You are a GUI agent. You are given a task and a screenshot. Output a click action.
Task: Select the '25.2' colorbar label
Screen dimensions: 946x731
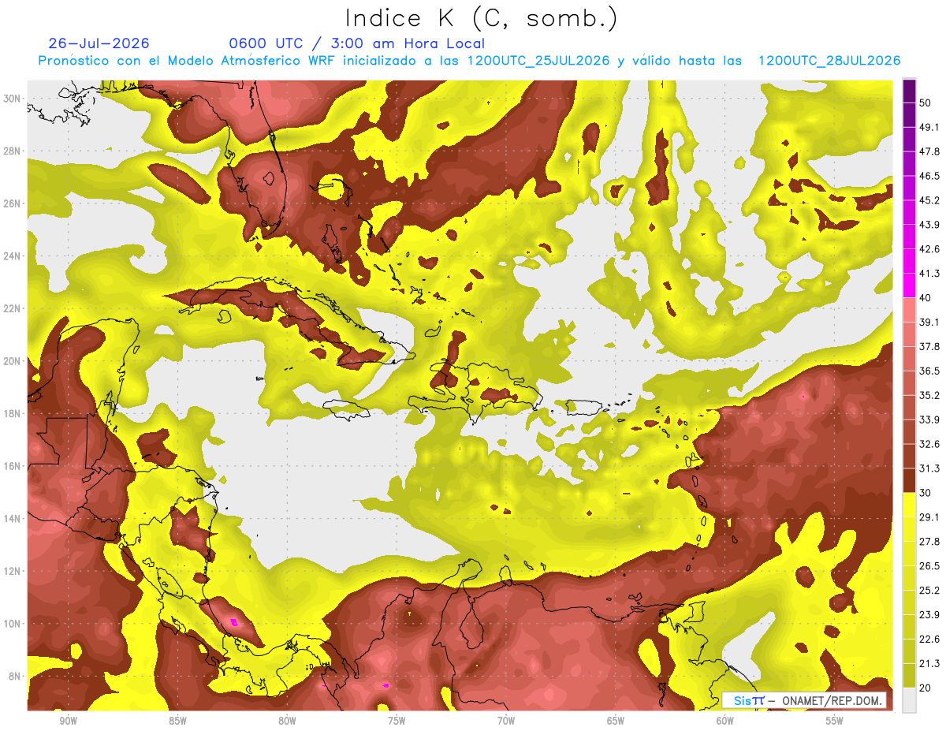tap(929, 590)
